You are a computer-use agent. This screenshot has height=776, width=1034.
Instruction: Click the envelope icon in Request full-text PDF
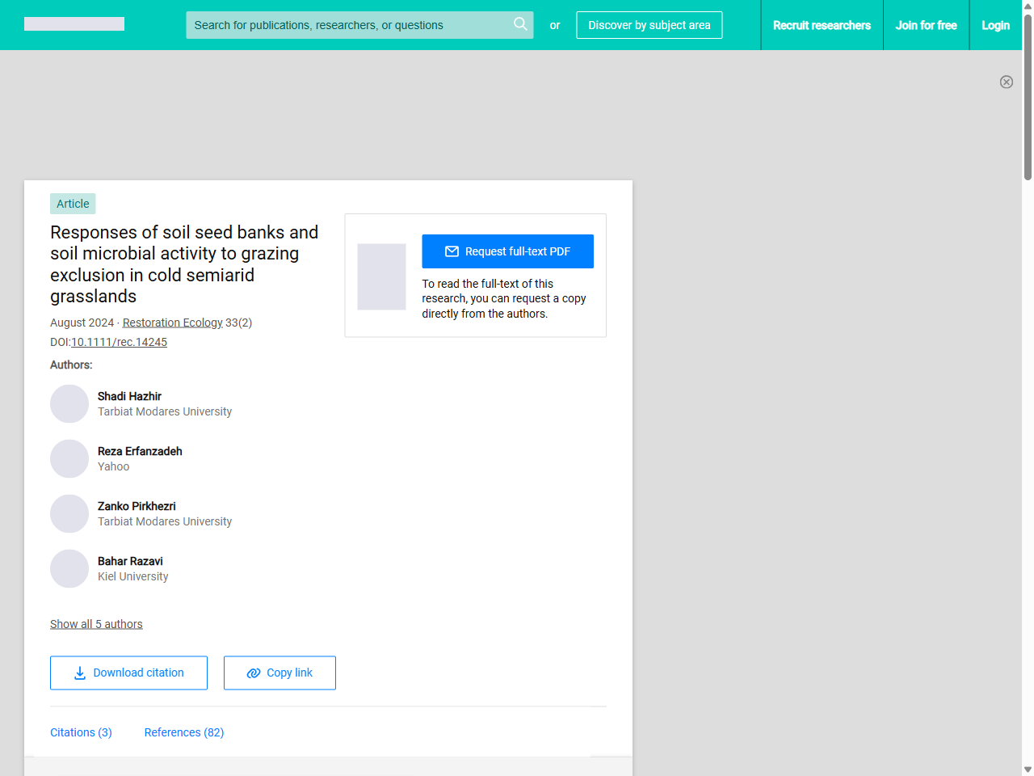point(452,251)
